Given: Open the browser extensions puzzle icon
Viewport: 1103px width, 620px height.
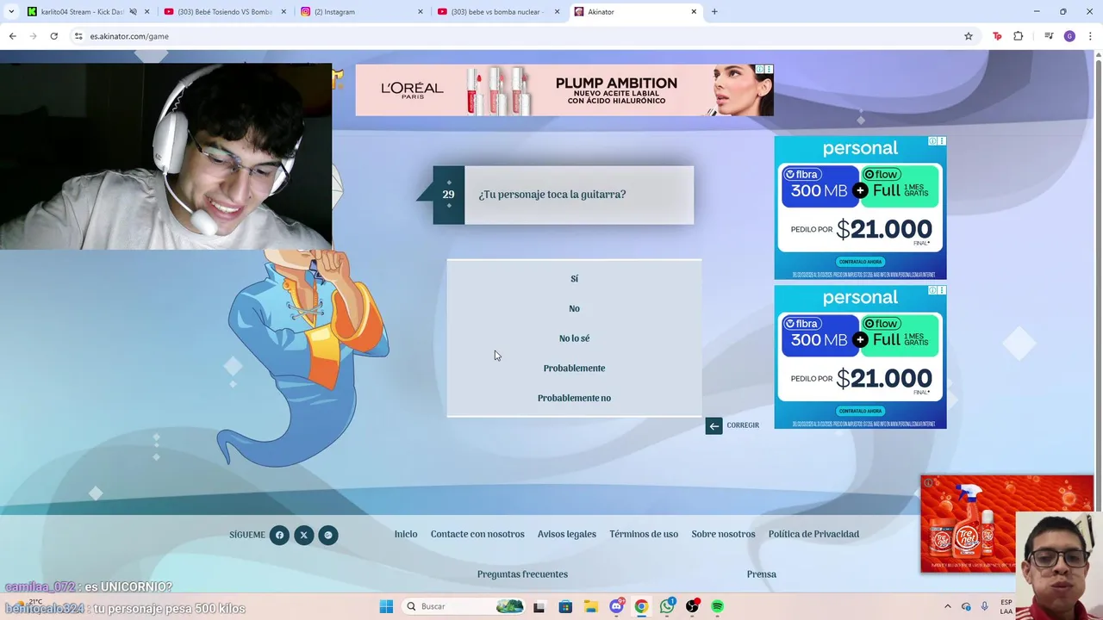Looking at the screenshot, I should click(1019, 36).
